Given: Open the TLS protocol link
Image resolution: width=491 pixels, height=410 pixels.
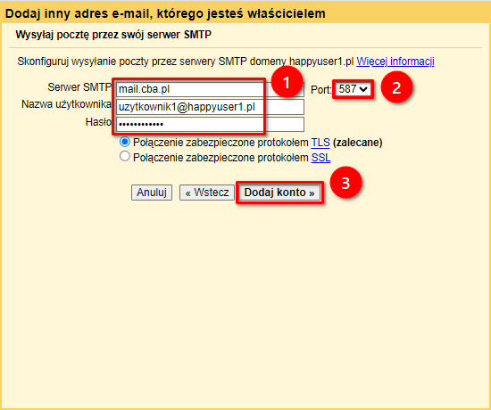Looking at the screenshot, I should pyautogui.click(x=320, y=143).
